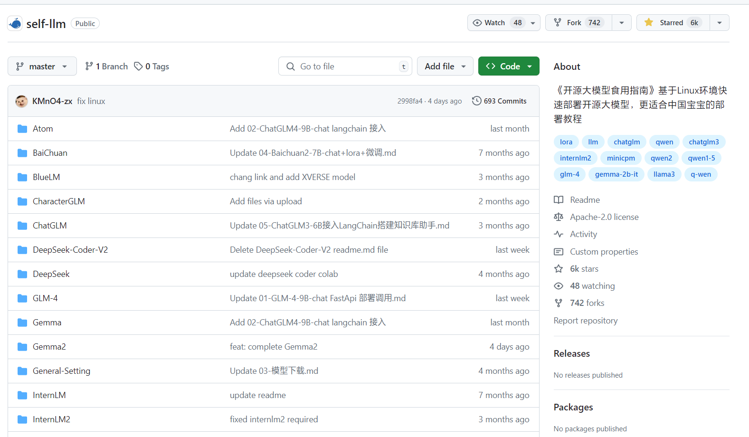Click the KMnO4-zx user avatar
749x437 pixels.
tap(22, 101)
